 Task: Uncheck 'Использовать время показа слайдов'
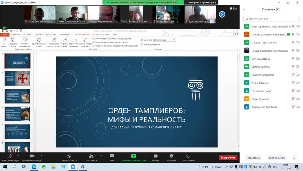pos(94,42)
